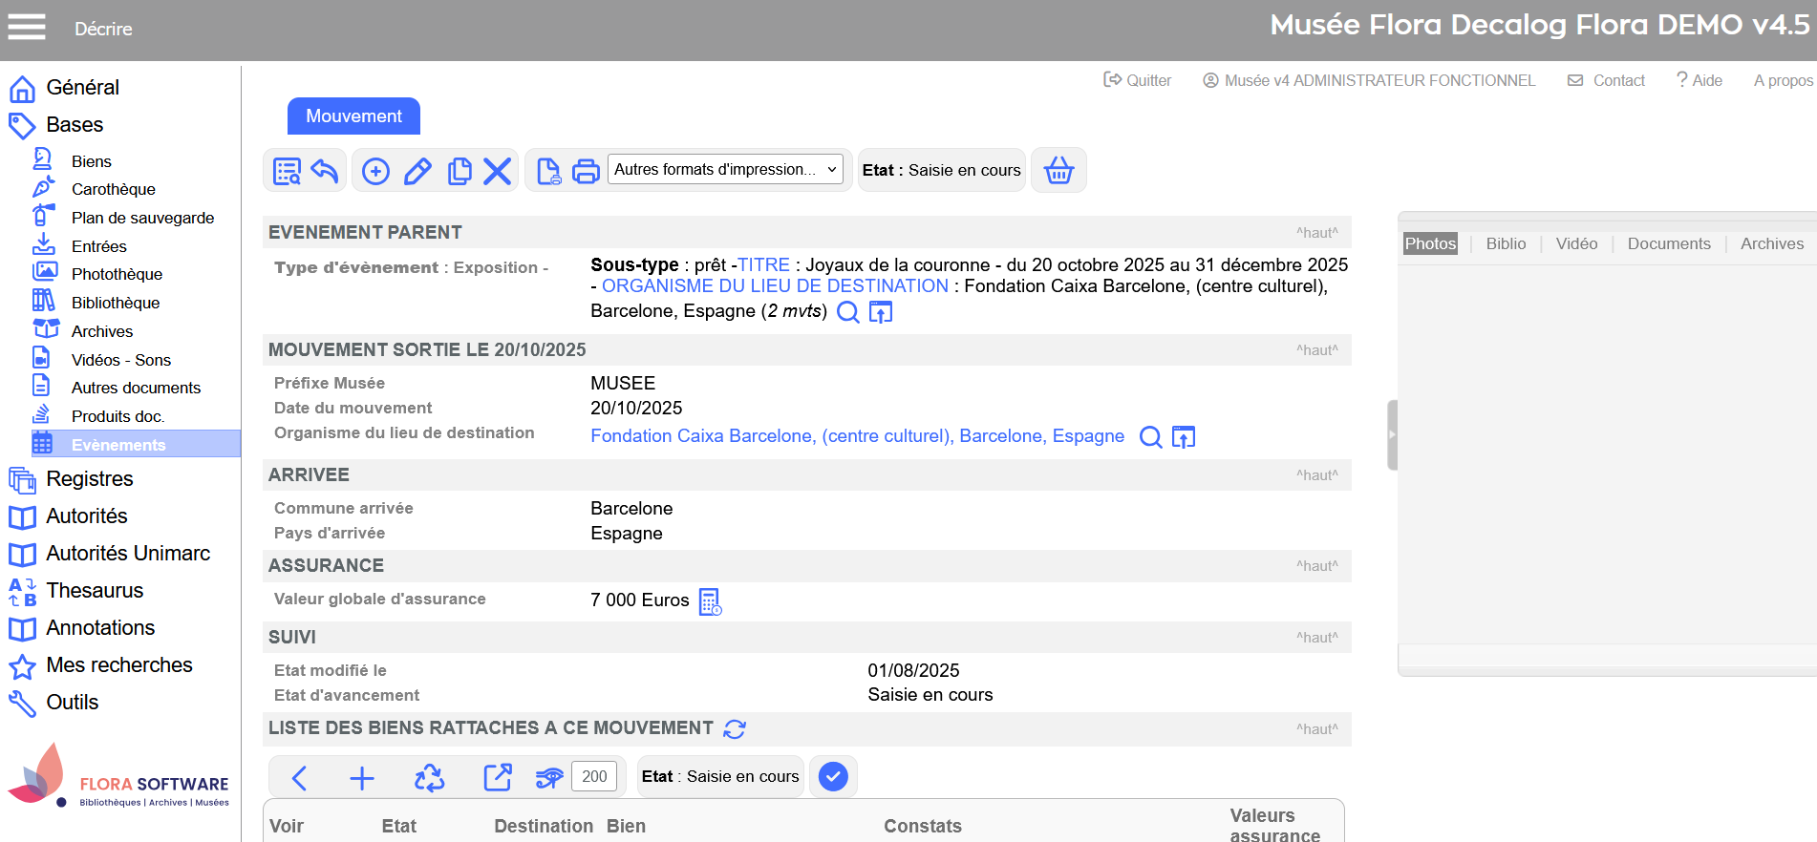Open the hamburger menu at top left
Image resolution: width=1817 pixels, height=842 pixels.
point(27,28)
